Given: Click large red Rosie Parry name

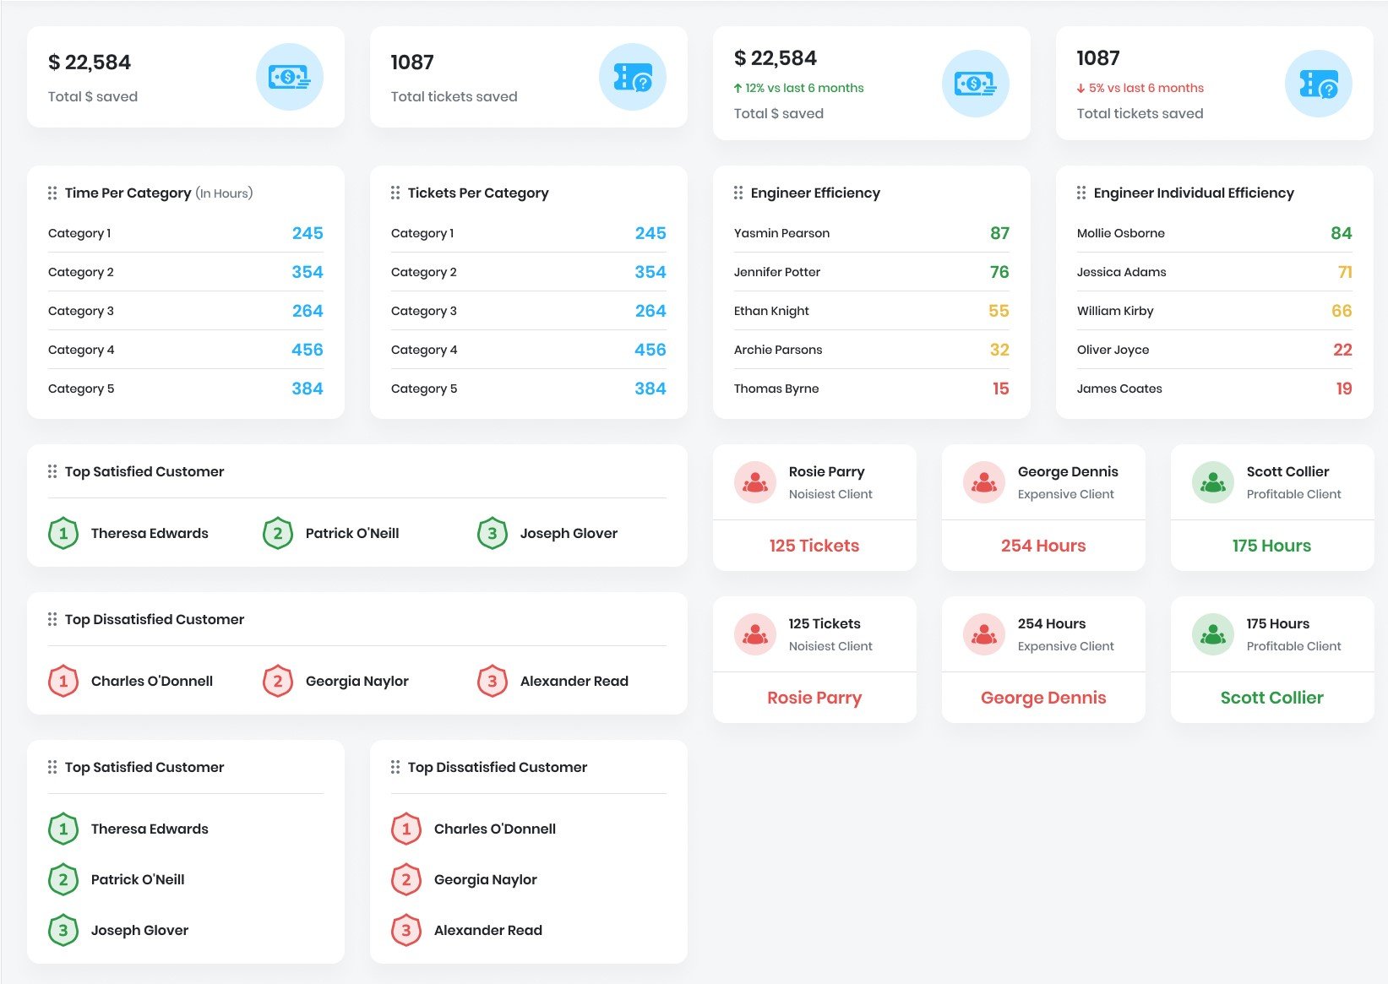Looking at the screenshot, I should 814,698.
